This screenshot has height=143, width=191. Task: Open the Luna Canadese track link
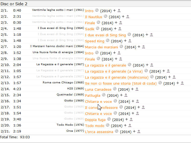coord(98,90)
